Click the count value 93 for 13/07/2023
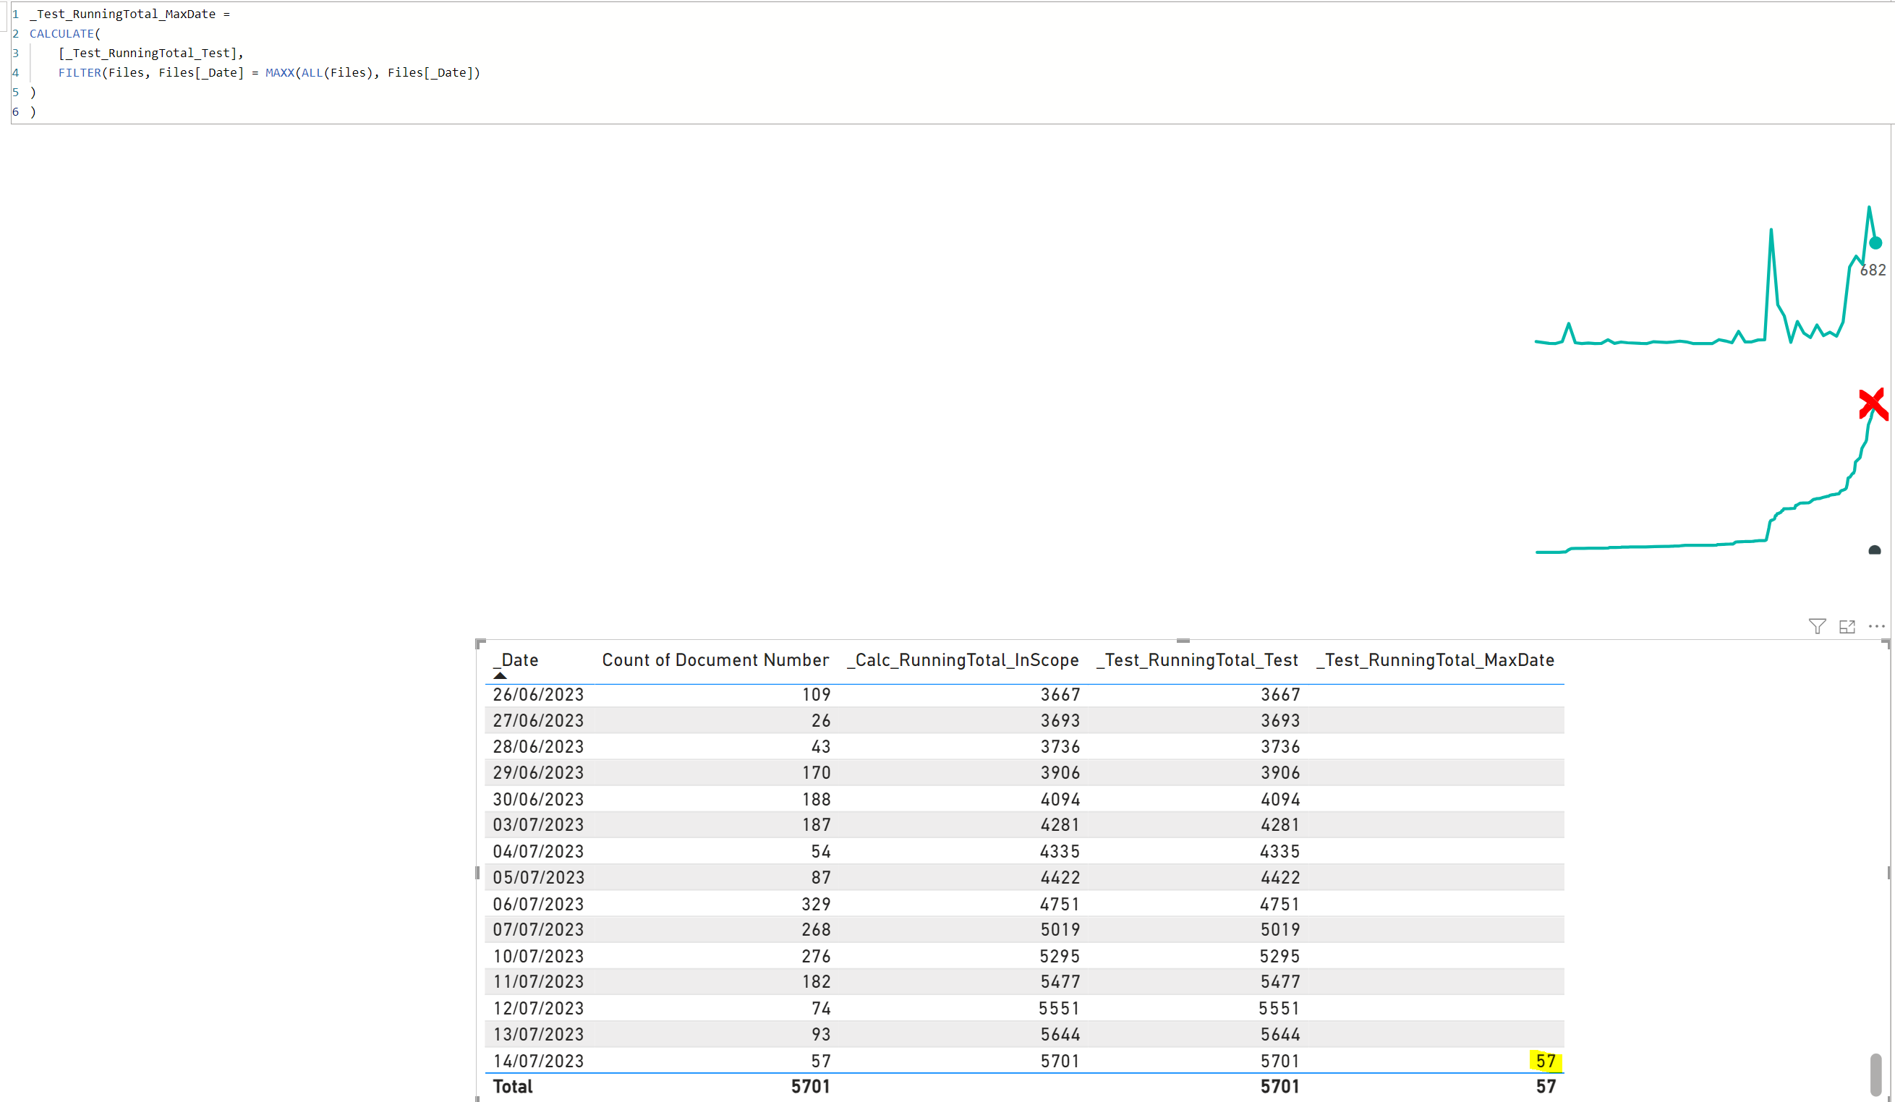Viewport: 1895px width, 1102px height. click(821, 1034)
